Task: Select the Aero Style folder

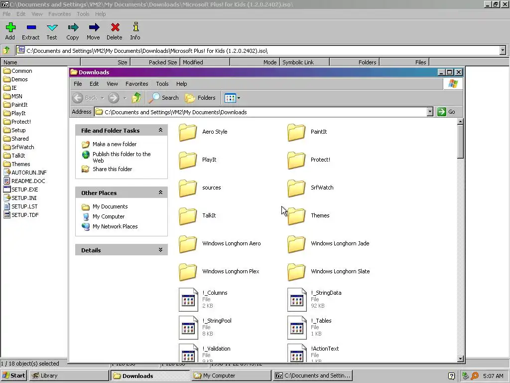Action: 203,132
